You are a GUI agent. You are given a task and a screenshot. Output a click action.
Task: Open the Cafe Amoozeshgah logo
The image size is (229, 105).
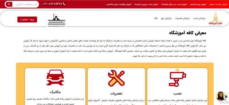coord(216,19)
